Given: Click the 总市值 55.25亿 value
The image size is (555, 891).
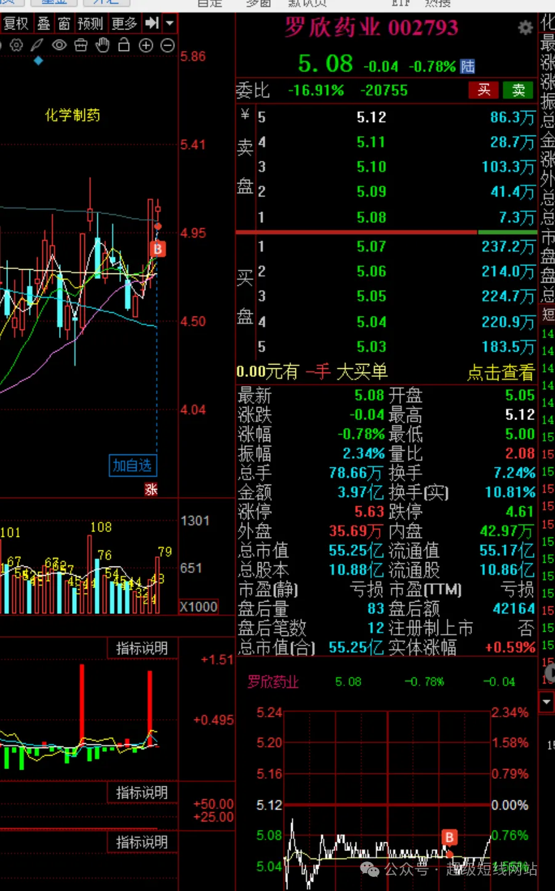Looking at the screenshot, I should pos(356,550).
